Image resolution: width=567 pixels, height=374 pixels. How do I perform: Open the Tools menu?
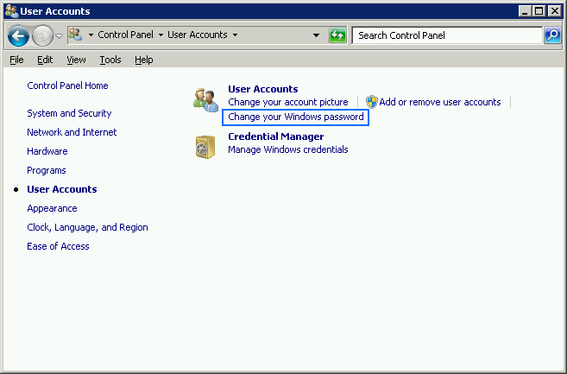click(110, 60)
